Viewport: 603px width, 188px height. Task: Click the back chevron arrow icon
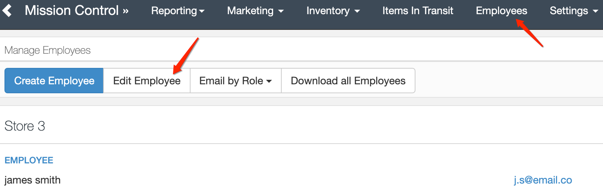tap(7, 10)
